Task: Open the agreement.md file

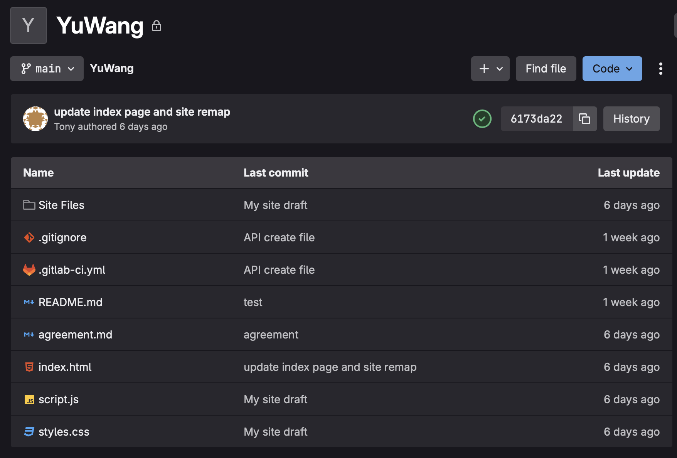Action: (75, 335)
